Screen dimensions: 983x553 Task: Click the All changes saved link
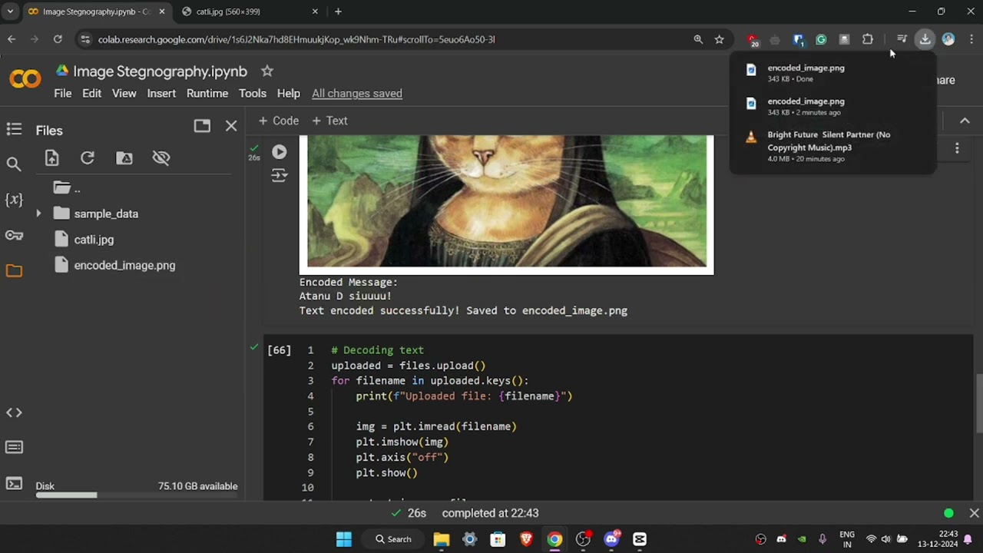pos(357,93)
